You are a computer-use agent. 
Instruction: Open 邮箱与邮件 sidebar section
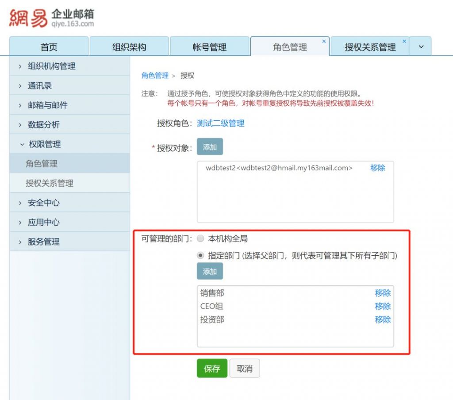69,105
